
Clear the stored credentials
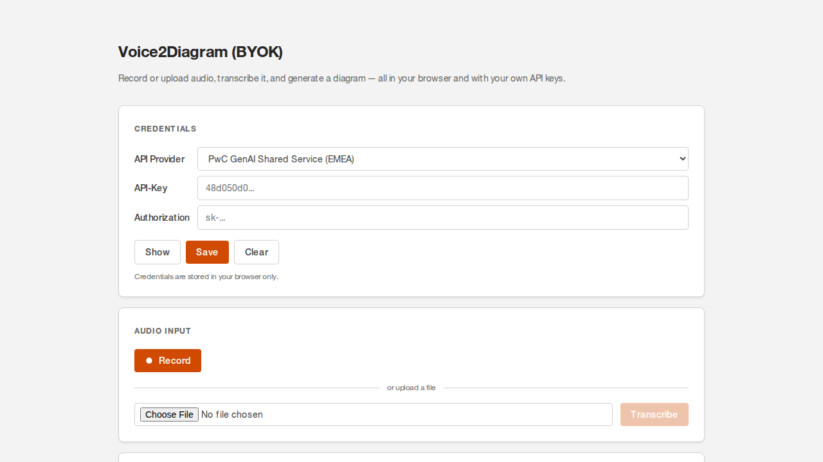tap(257, 252)
